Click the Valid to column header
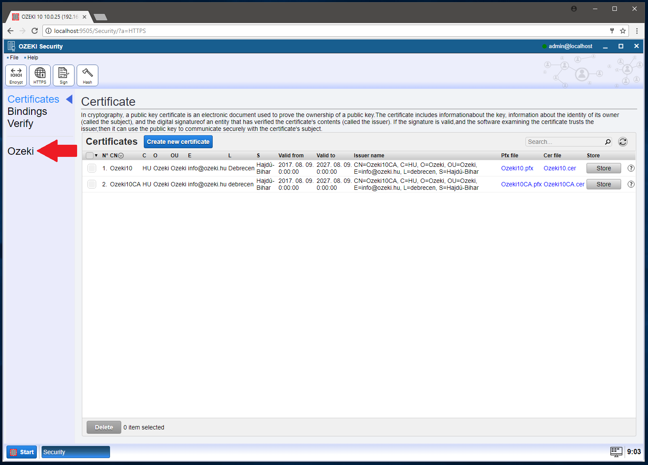Image resolution: width=648 pixels, height=465 pixels. (x=326, y=156)
